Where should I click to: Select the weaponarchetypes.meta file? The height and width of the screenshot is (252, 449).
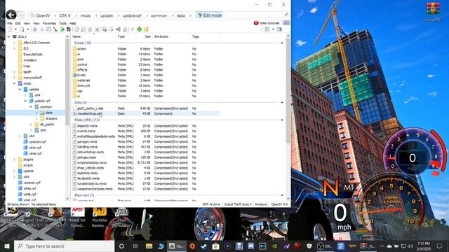[146, 189]
